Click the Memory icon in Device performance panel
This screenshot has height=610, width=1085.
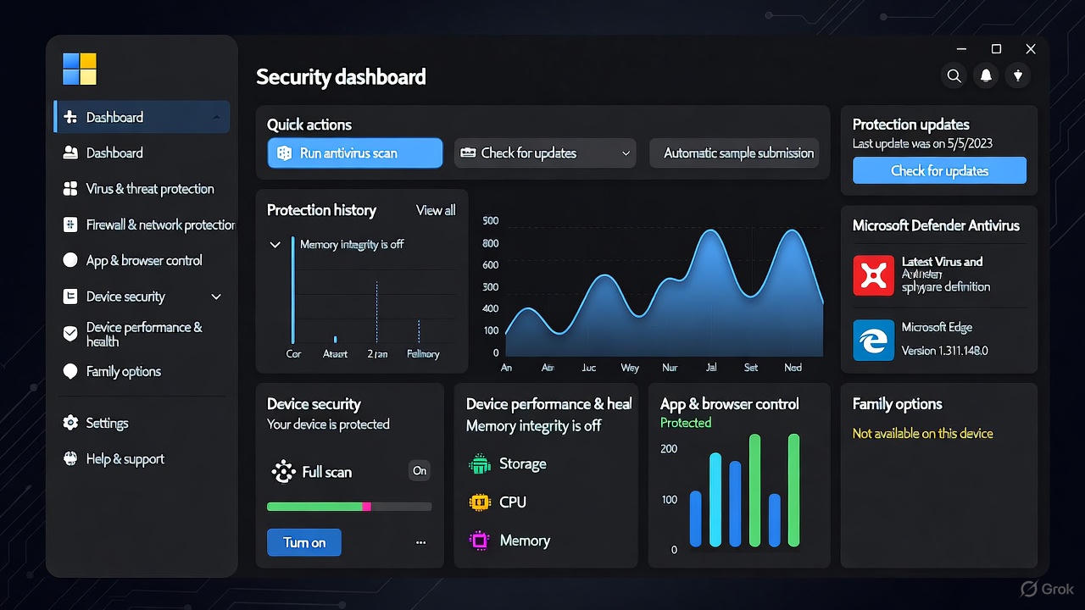(x=480, y=540)
